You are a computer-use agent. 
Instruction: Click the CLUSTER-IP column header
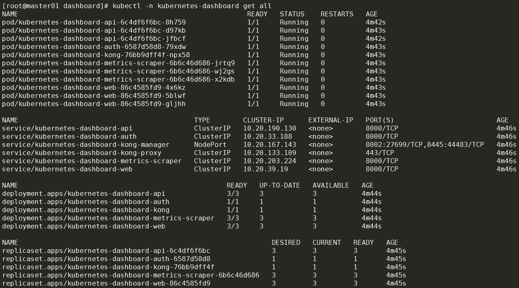(263, 120)
